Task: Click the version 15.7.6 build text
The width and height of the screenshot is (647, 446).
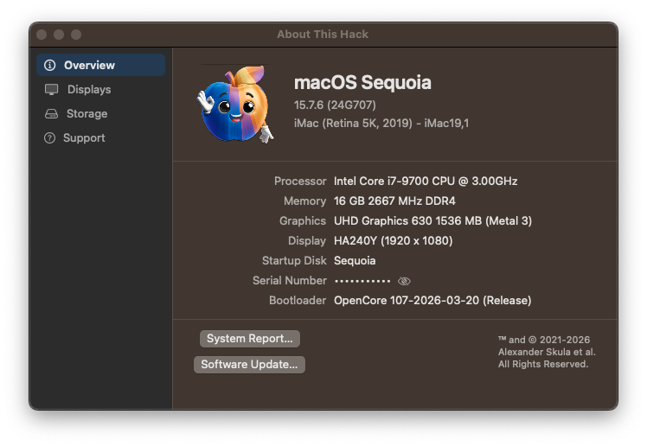Action: (x=335, y=105)
